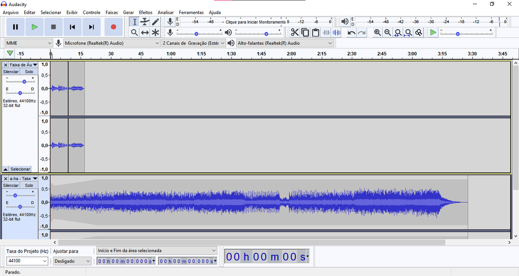The width and height of the screenshot is (519, 276).
Task: Open the Ajustar para Desligado dropdown
Action: pyautogui.click(x=72, y=261)
